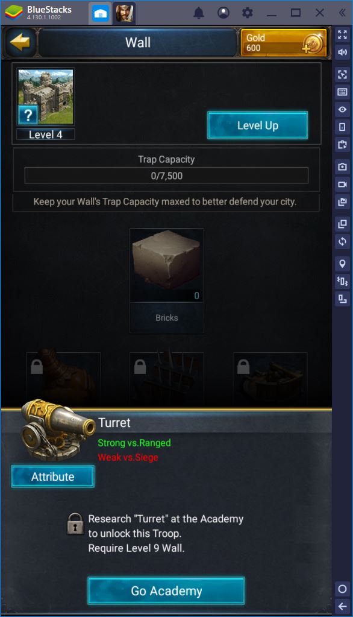Viewport: 353px width, 617px height.
Task: Switch to the game app tab
Action: click(124, 14)
